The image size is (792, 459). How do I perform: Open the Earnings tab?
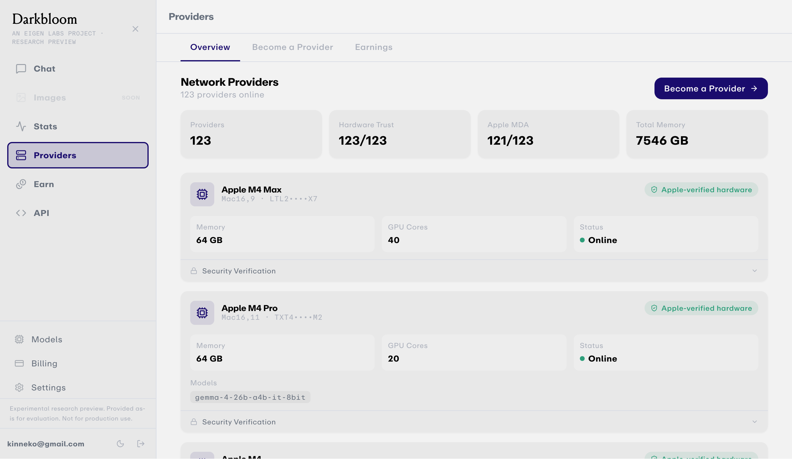(x=374, y=47)
